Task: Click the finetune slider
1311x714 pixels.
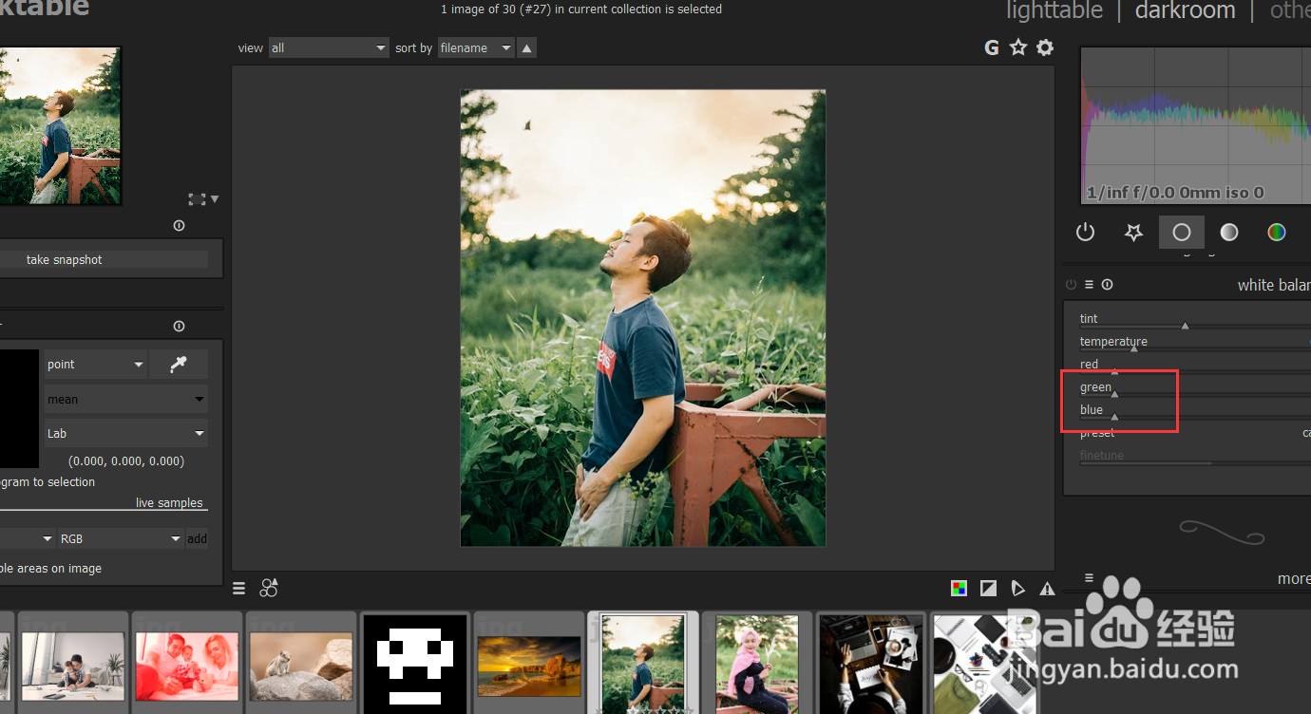Action: point(1194,457)
